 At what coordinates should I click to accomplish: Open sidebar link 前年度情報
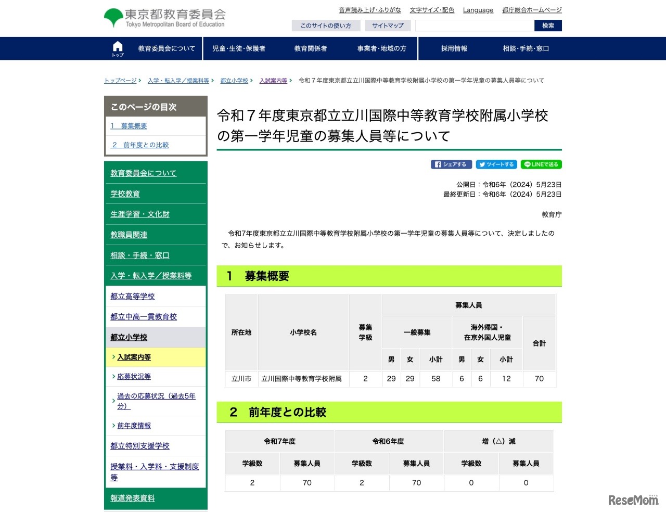[134, 426]
